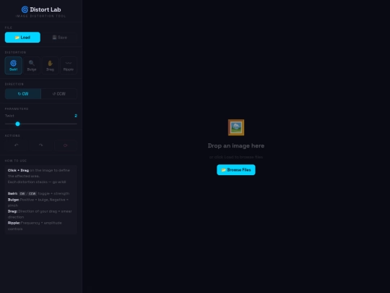Click the framed picture icon
The image size is (390, 293).
236,127
